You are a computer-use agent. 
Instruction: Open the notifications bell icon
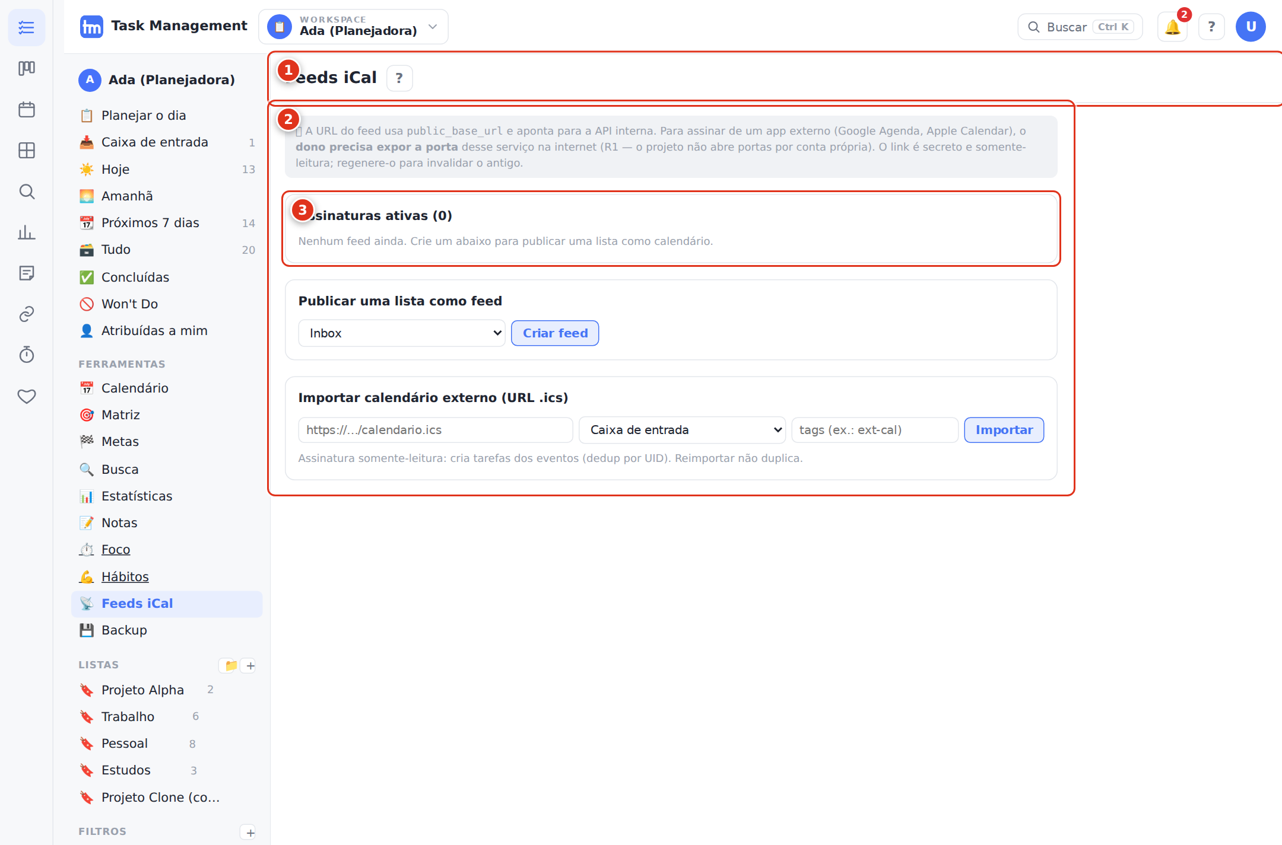click(x=1172, y=27)
